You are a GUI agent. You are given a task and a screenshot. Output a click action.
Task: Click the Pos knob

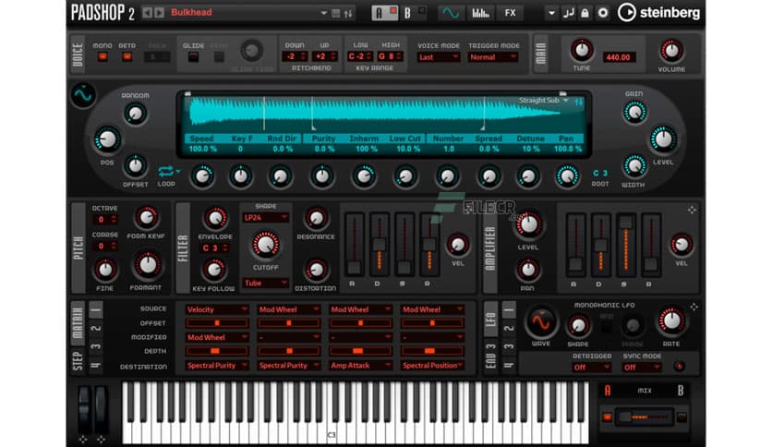[x=107, y=139]
